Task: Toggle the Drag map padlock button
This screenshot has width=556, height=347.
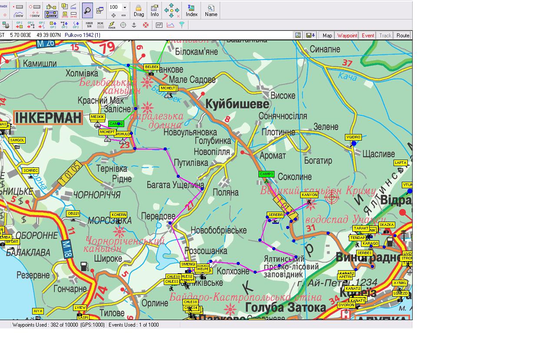Action: [139, 10]
